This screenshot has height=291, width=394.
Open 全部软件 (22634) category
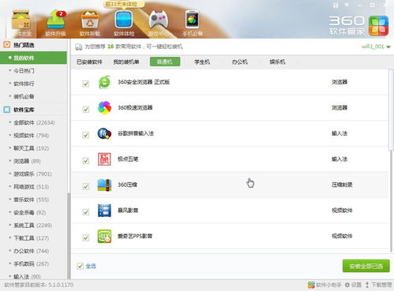pyautogui.click(x=33, y=122)
